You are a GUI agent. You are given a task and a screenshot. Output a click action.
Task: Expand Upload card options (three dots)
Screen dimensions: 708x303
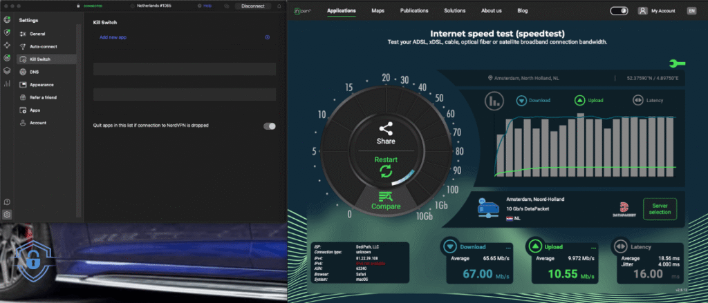point(593,248)
